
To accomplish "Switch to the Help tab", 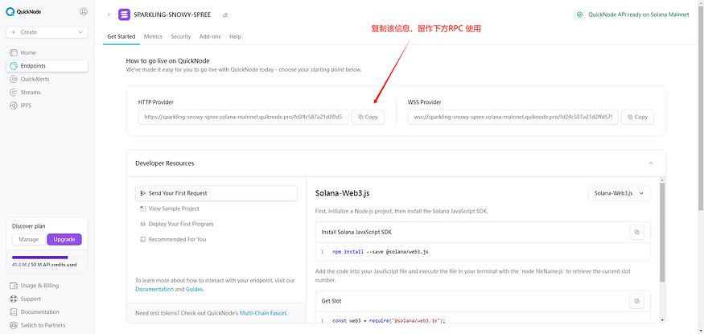I will (235, 37).
